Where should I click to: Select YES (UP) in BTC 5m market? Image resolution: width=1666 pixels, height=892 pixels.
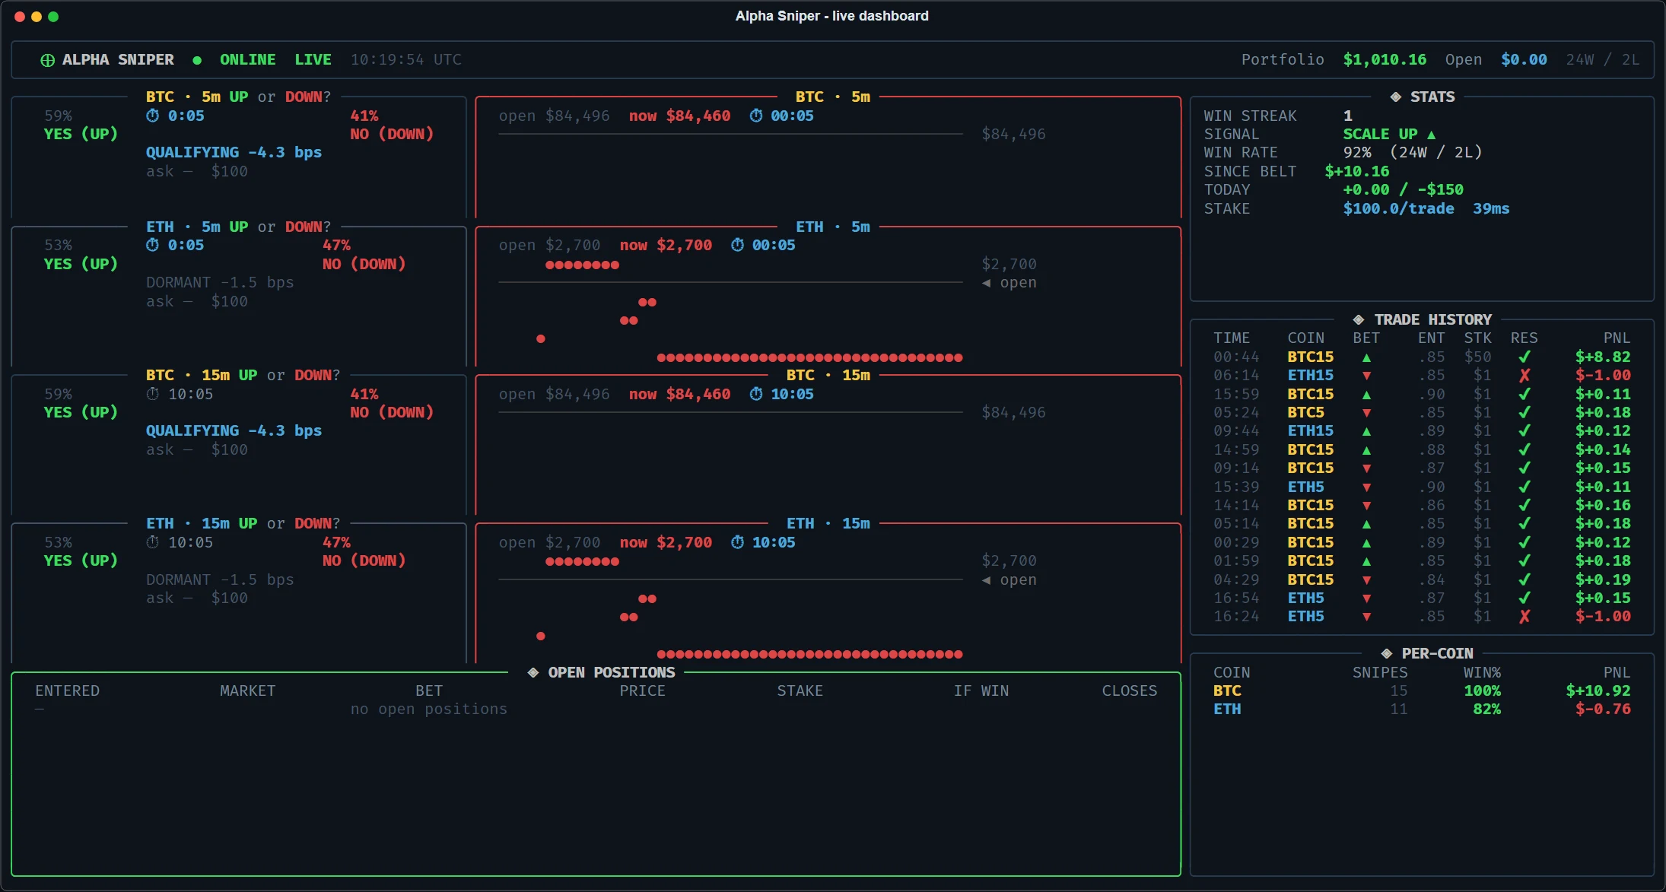[x=81, y=134]
